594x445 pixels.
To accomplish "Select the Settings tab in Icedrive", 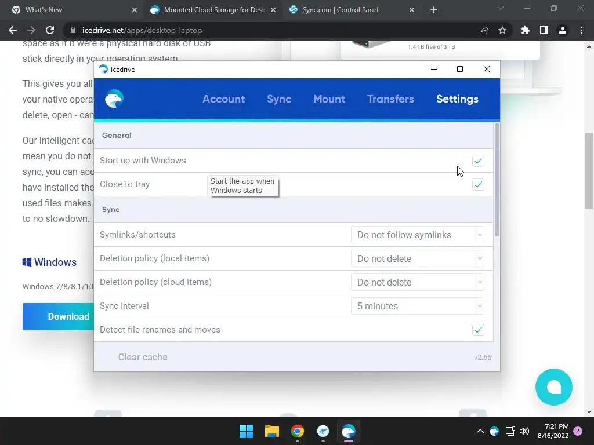I will 457,99.
